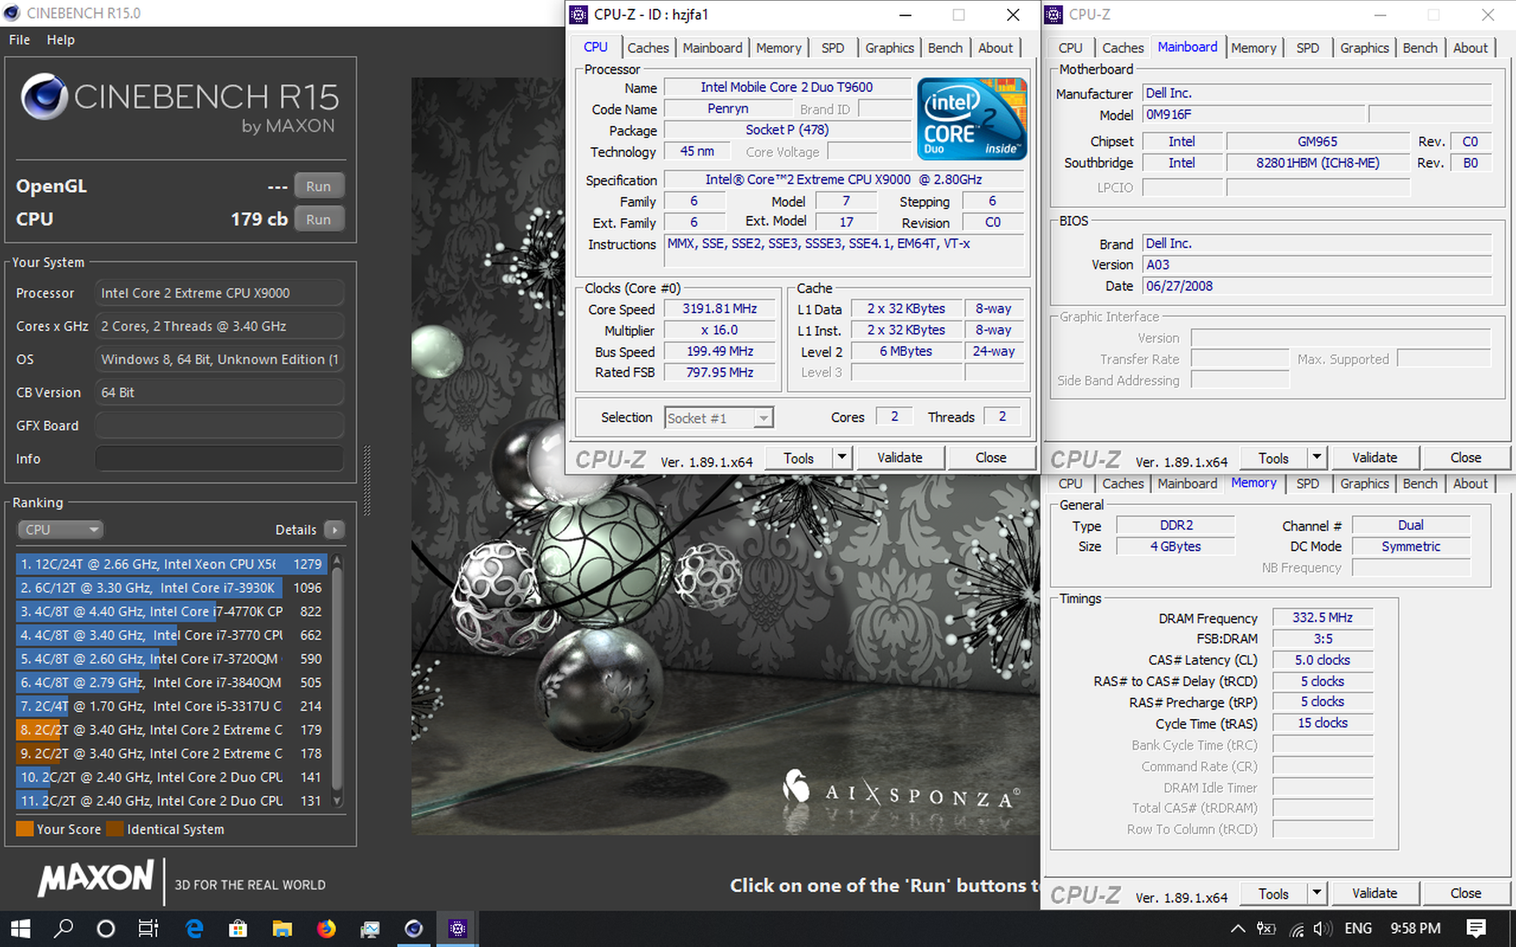Viewport: 1516px width, 947px height.
Task: Select your score row 179
Action: pyautogui.click(x=170, y=730)
